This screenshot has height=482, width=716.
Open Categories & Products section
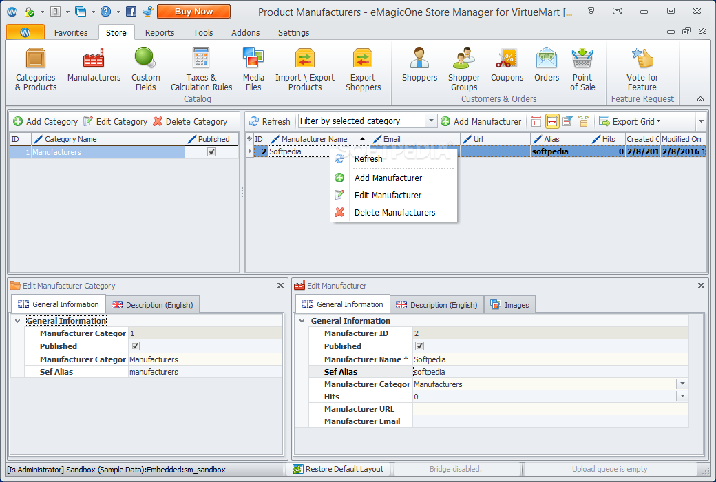click(36, 69)
